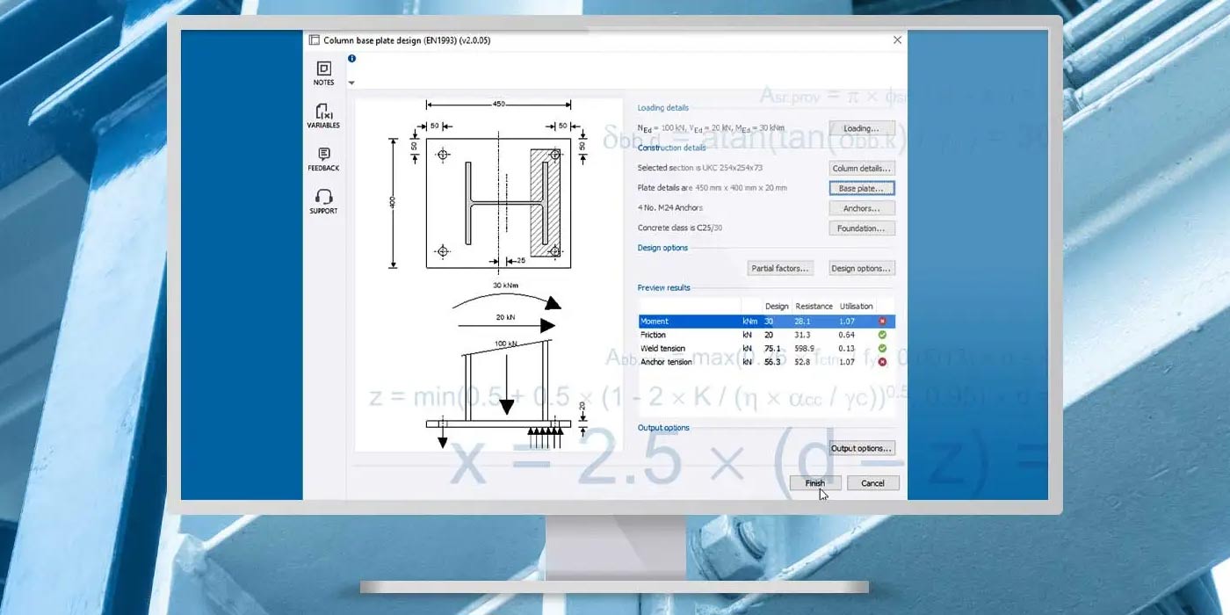Click the Feedback speech-bubble icon
Screen dimensions: 1230x615
[x=323, y=156]
